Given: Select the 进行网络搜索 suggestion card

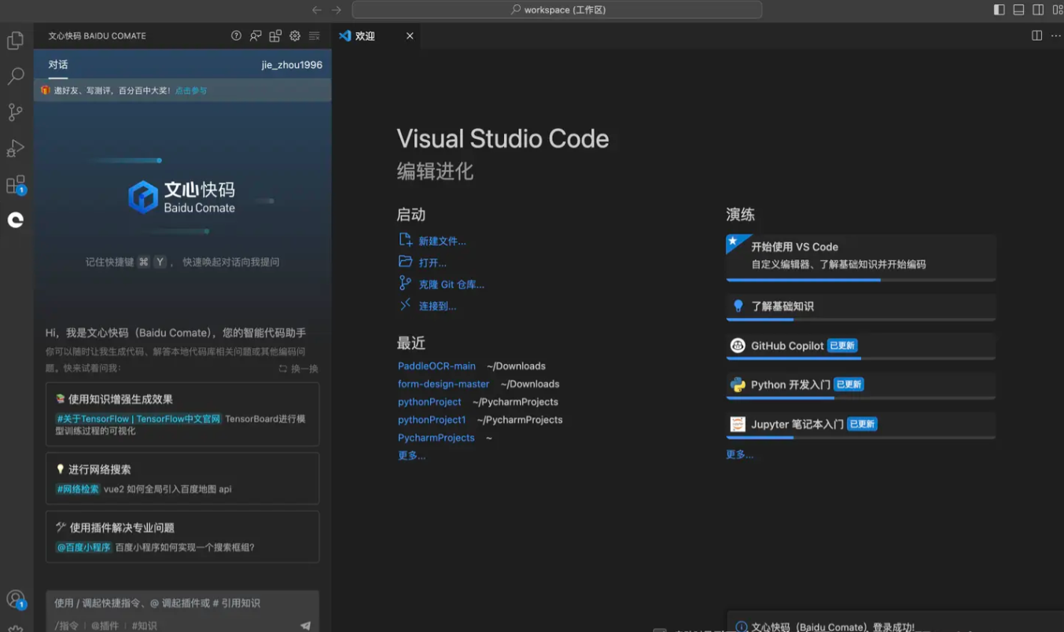Looking at the screenshot, I should [182, 478].
